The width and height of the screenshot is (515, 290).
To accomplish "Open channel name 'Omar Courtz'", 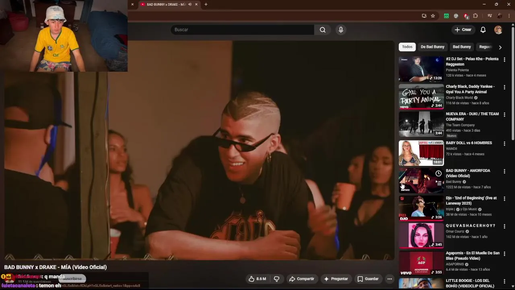I will 455,232.
